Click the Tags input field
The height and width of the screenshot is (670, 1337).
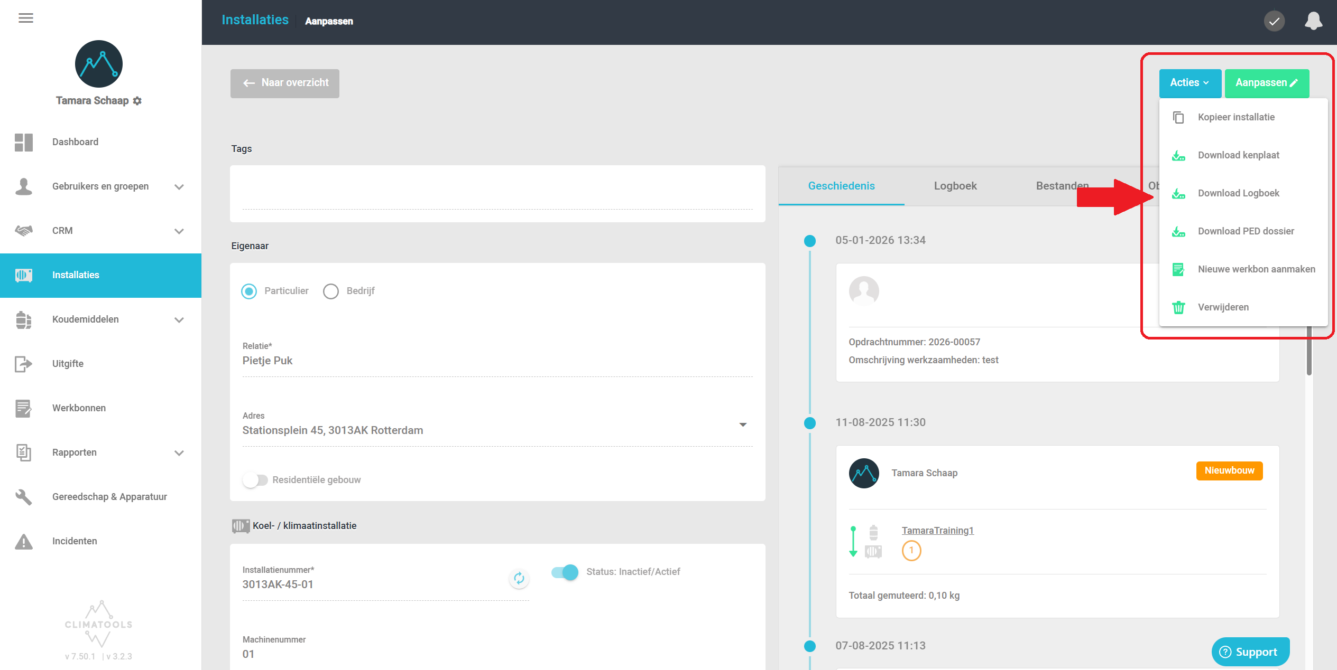497,193
